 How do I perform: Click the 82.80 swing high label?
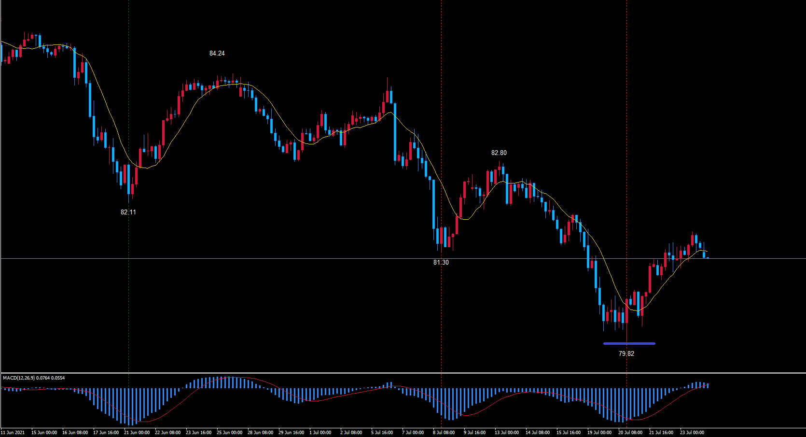pyautogui.click(x=499, y=153)
